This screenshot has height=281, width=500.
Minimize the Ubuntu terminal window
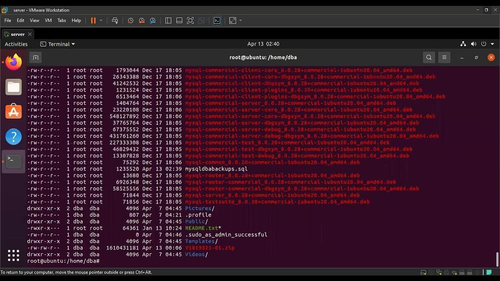(x=462, y=57)
